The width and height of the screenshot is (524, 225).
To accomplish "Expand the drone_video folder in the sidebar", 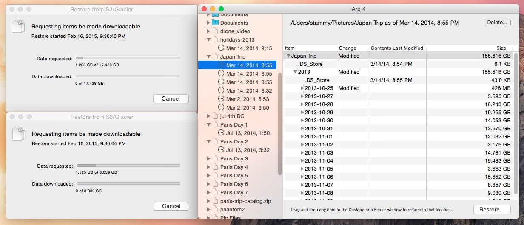I will (208, 31).
